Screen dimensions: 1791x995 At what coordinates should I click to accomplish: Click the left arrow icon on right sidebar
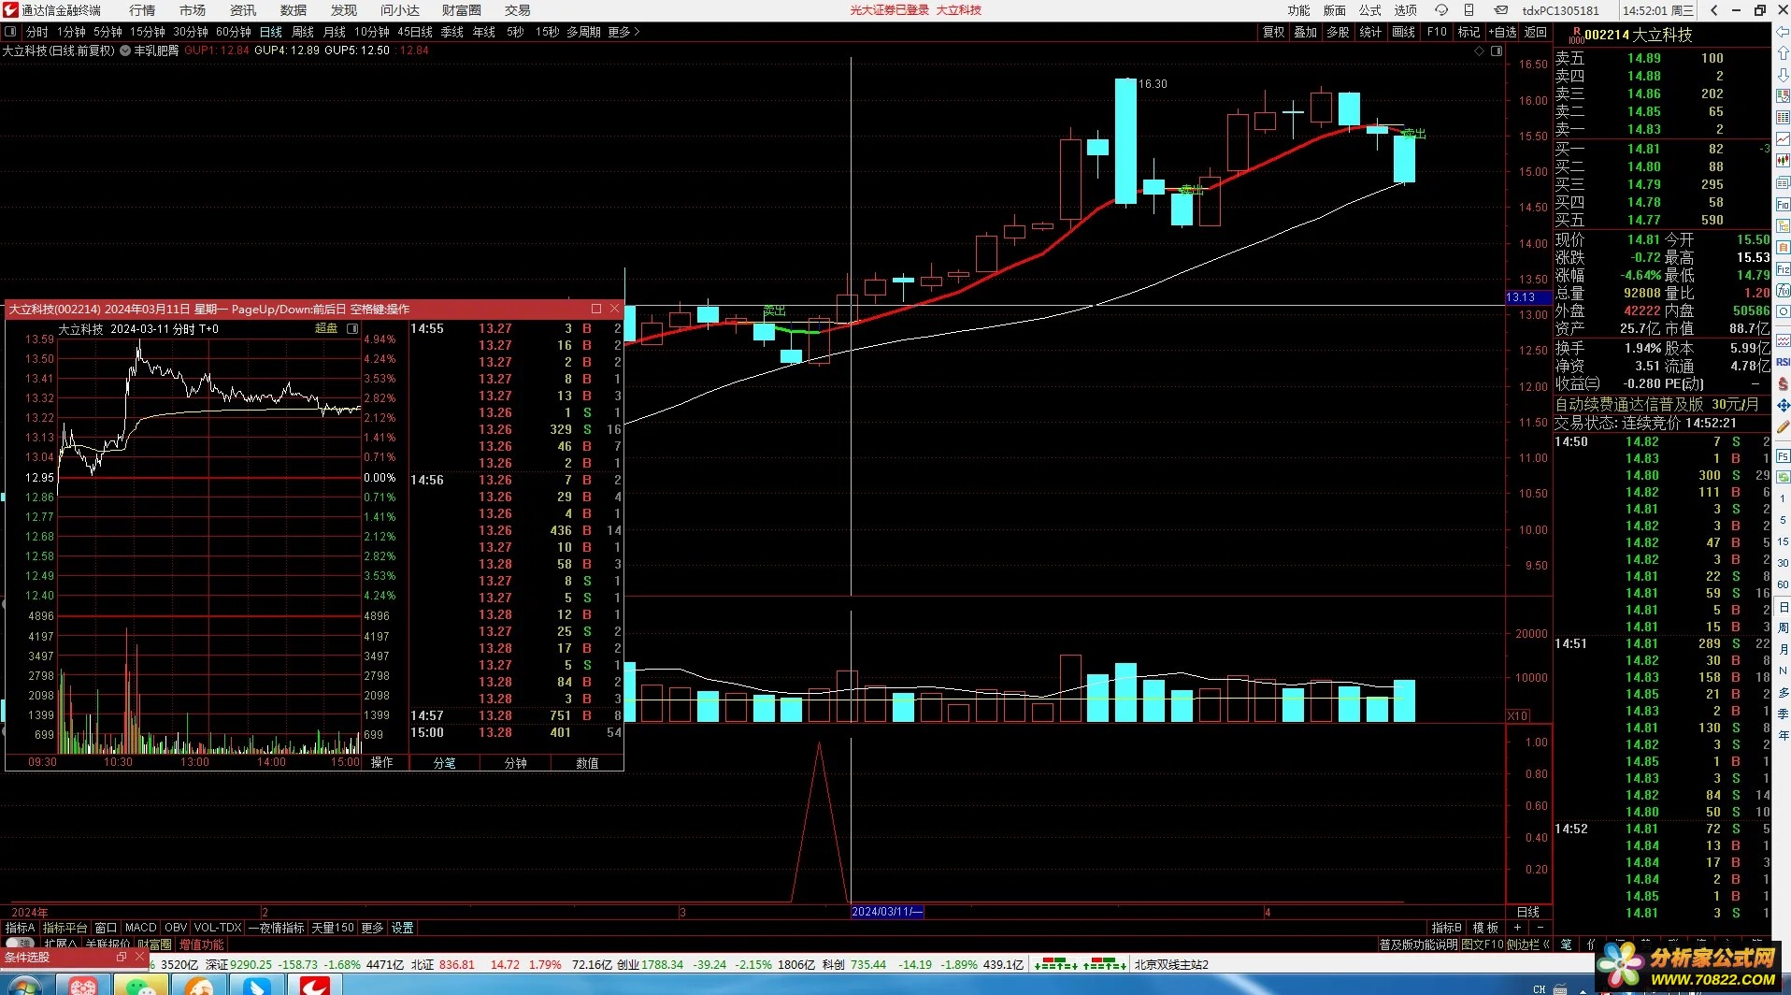[1782, 32]
